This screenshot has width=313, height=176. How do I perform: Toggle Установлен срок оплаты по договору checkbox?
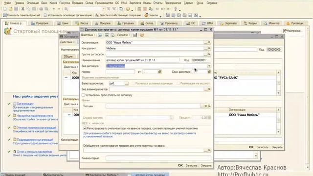[x=84, y=95]
